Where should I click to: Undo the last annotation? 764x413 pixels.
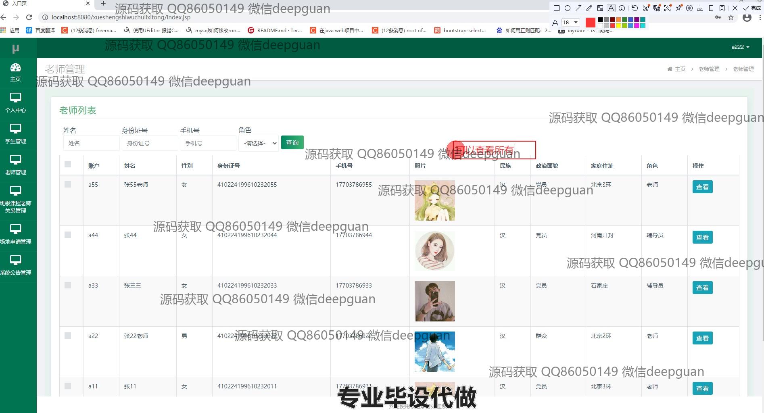tap(635, 8)
